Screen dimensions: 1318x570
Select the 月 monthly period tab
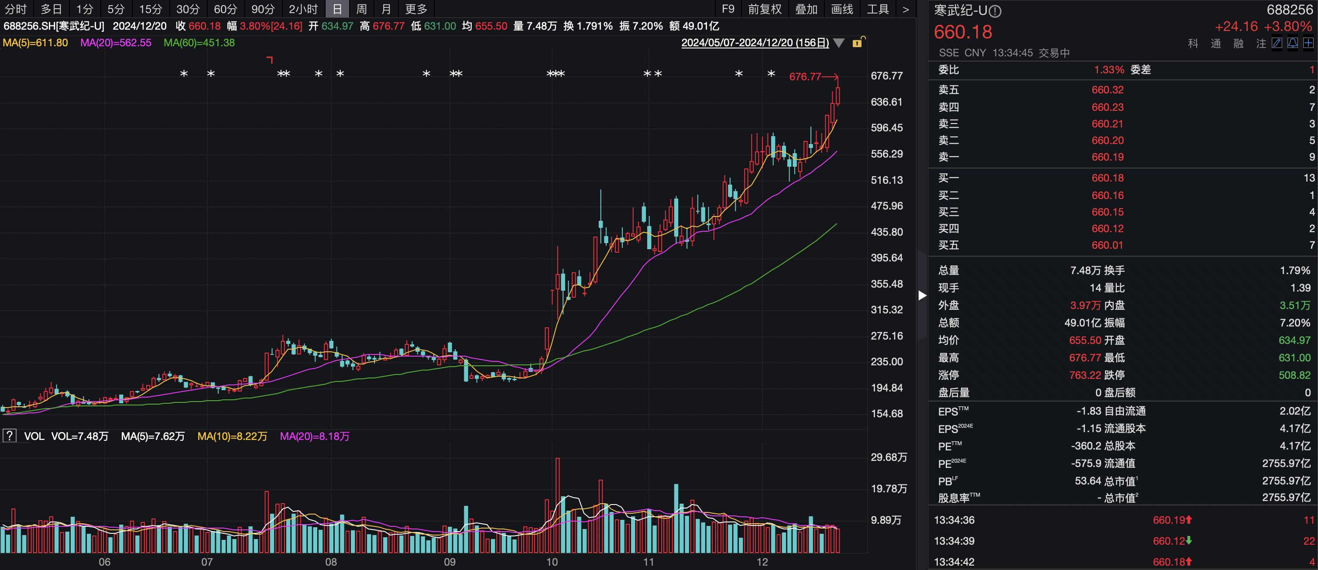386,9
